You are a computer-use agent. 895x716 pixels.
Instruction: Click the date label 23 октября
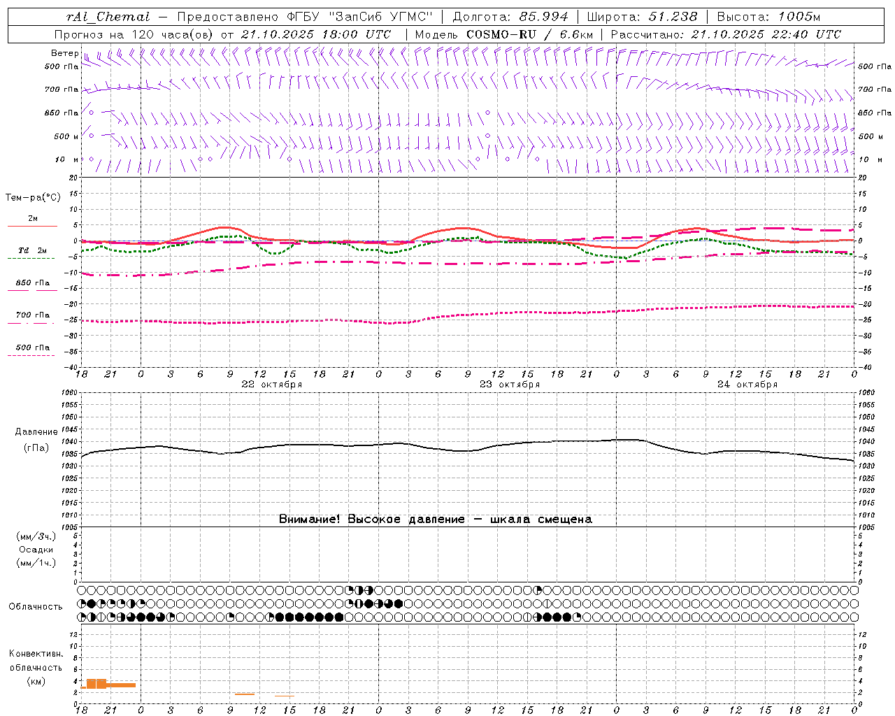pyautogui.click(x=510, y=385)
